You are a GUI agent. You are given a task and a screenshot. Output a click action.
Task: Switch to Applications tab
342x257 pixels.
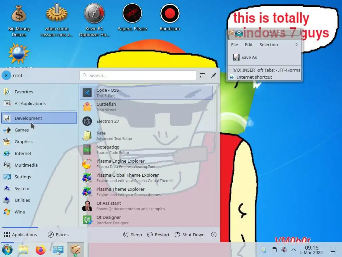pos(20,235)
